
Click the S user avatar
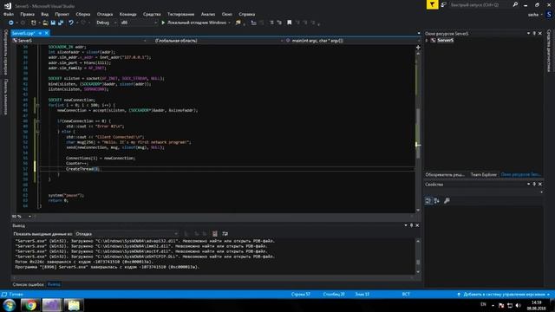549,15
